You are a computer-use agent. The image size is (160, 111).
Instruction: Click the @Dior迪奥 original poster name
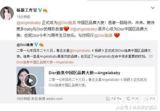click(25, 45)
